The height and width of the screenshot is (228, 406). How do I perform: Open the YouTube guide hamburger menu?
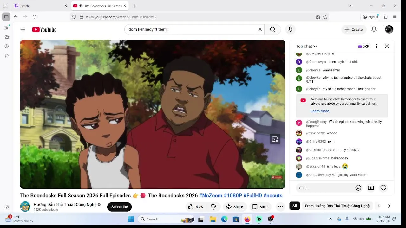23,29
